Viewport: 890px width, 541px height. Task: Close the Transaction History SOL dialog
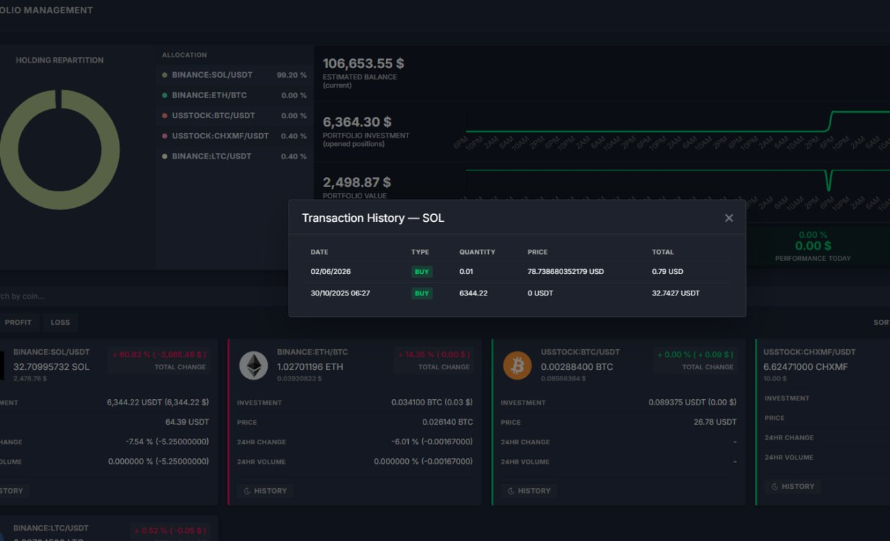(x=729, y=218)
